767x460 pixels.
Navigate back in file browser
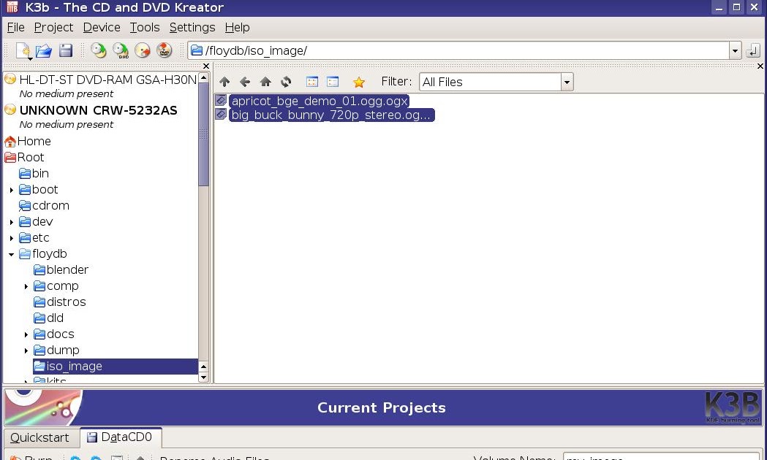(x=245, y=82)
